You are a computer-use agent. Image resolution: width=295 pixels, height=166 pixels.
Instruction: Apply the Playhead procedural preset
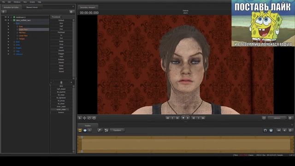pos(61,32)
